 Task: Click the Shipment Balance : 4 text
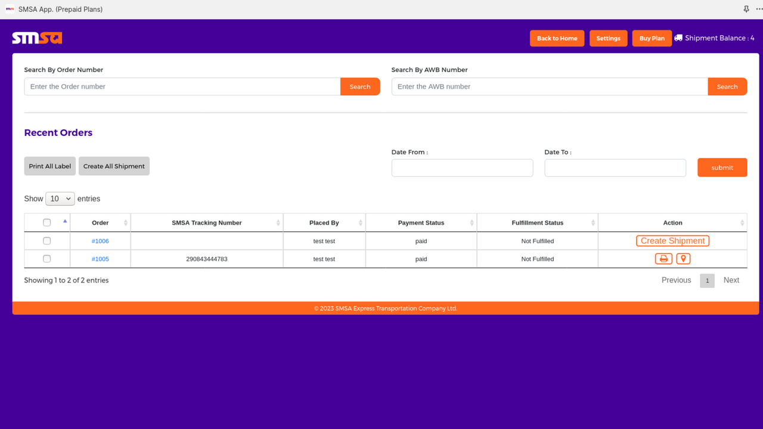click(x=719, y=38)
